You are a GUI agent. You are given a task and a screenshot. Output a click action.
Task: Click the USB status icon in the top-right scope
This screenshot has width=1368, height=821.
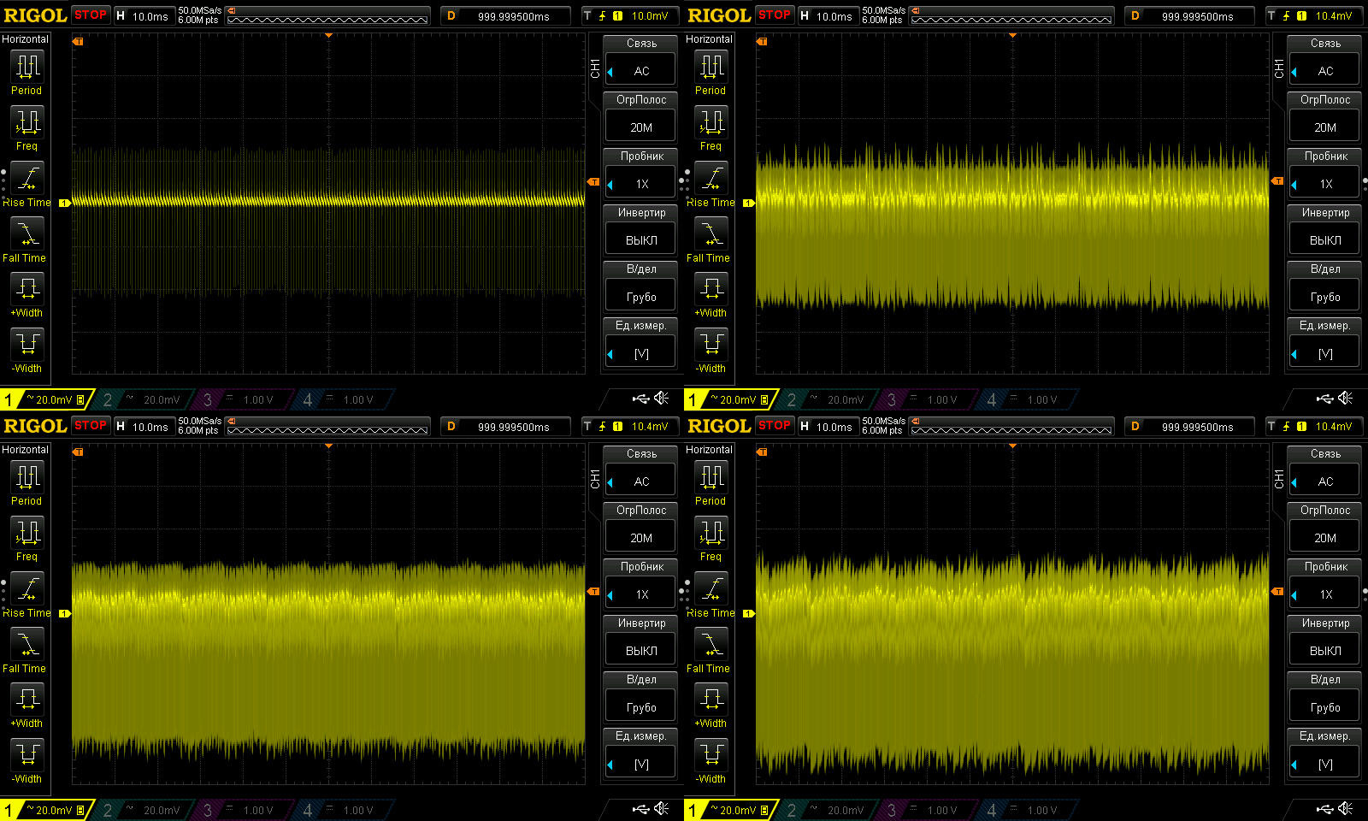click(x=1324, y=399)
